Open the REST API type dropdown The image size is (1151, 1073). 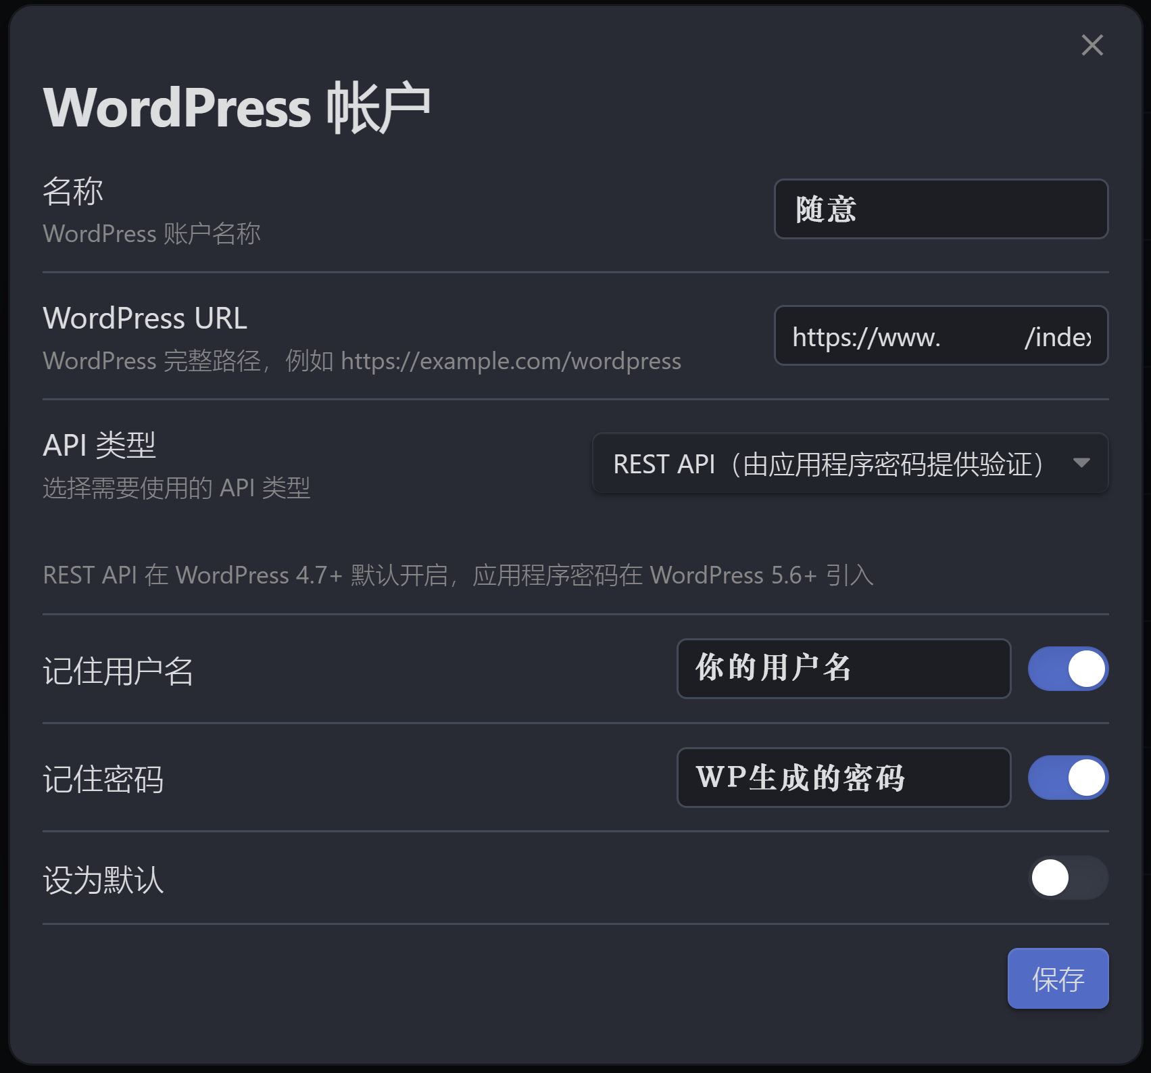(x=850, y=463)
